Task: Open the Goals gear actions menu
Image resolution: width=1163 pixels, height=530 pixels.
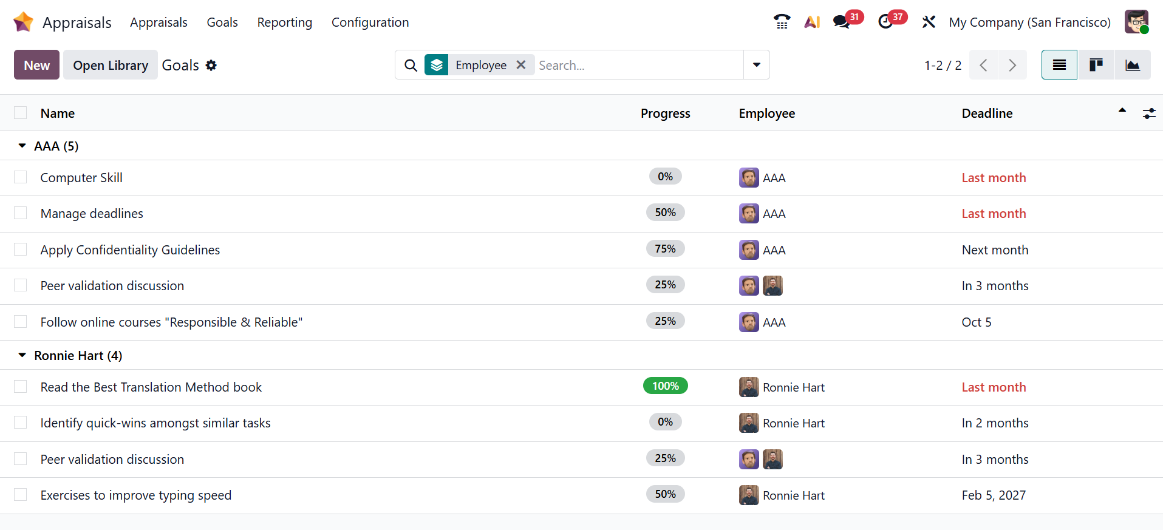Action: coord(211,66)
